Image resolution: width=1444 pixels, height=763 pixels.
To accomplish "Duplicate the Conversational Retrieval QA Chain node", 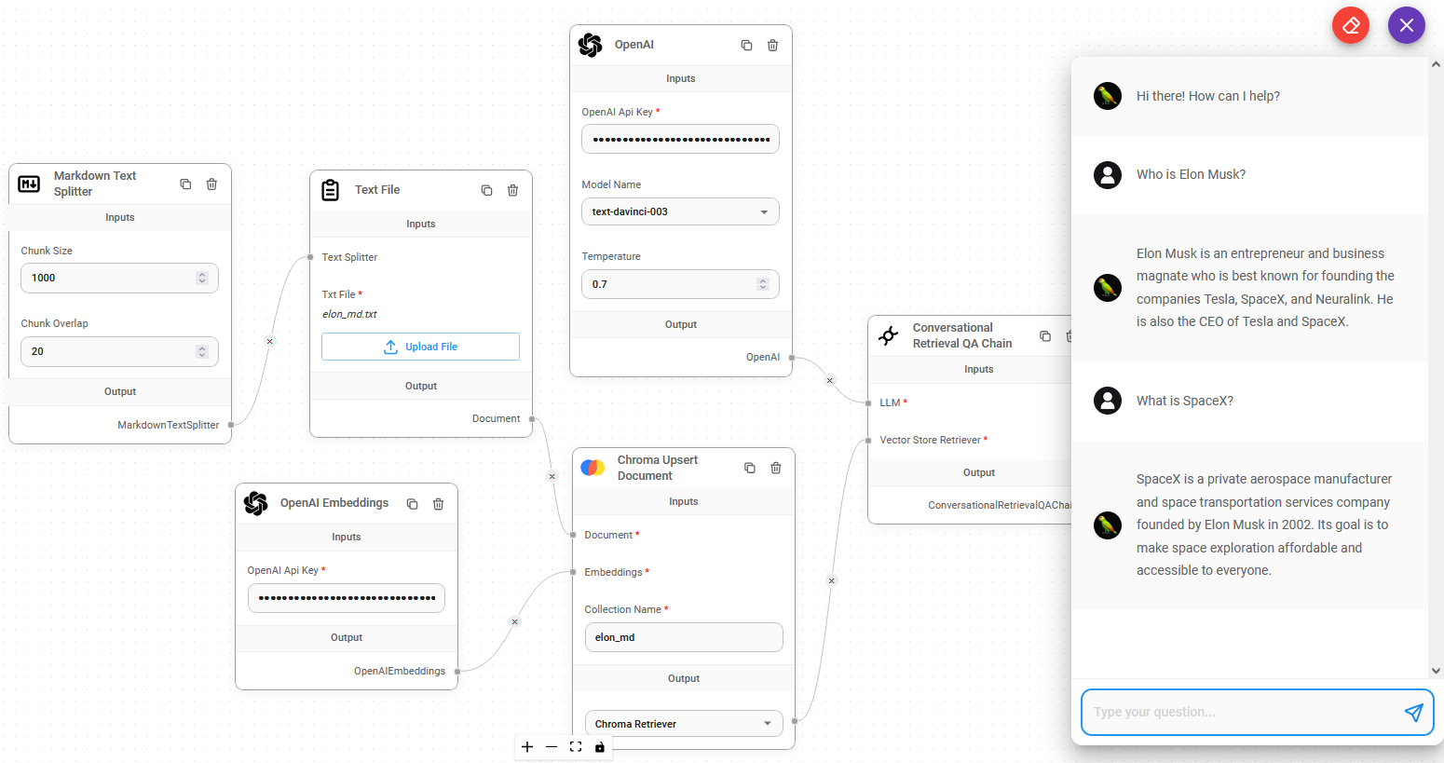I will (1045, 336).
